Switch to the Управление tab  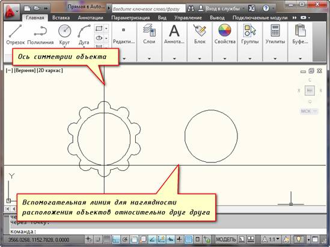[x=188, y=17]
